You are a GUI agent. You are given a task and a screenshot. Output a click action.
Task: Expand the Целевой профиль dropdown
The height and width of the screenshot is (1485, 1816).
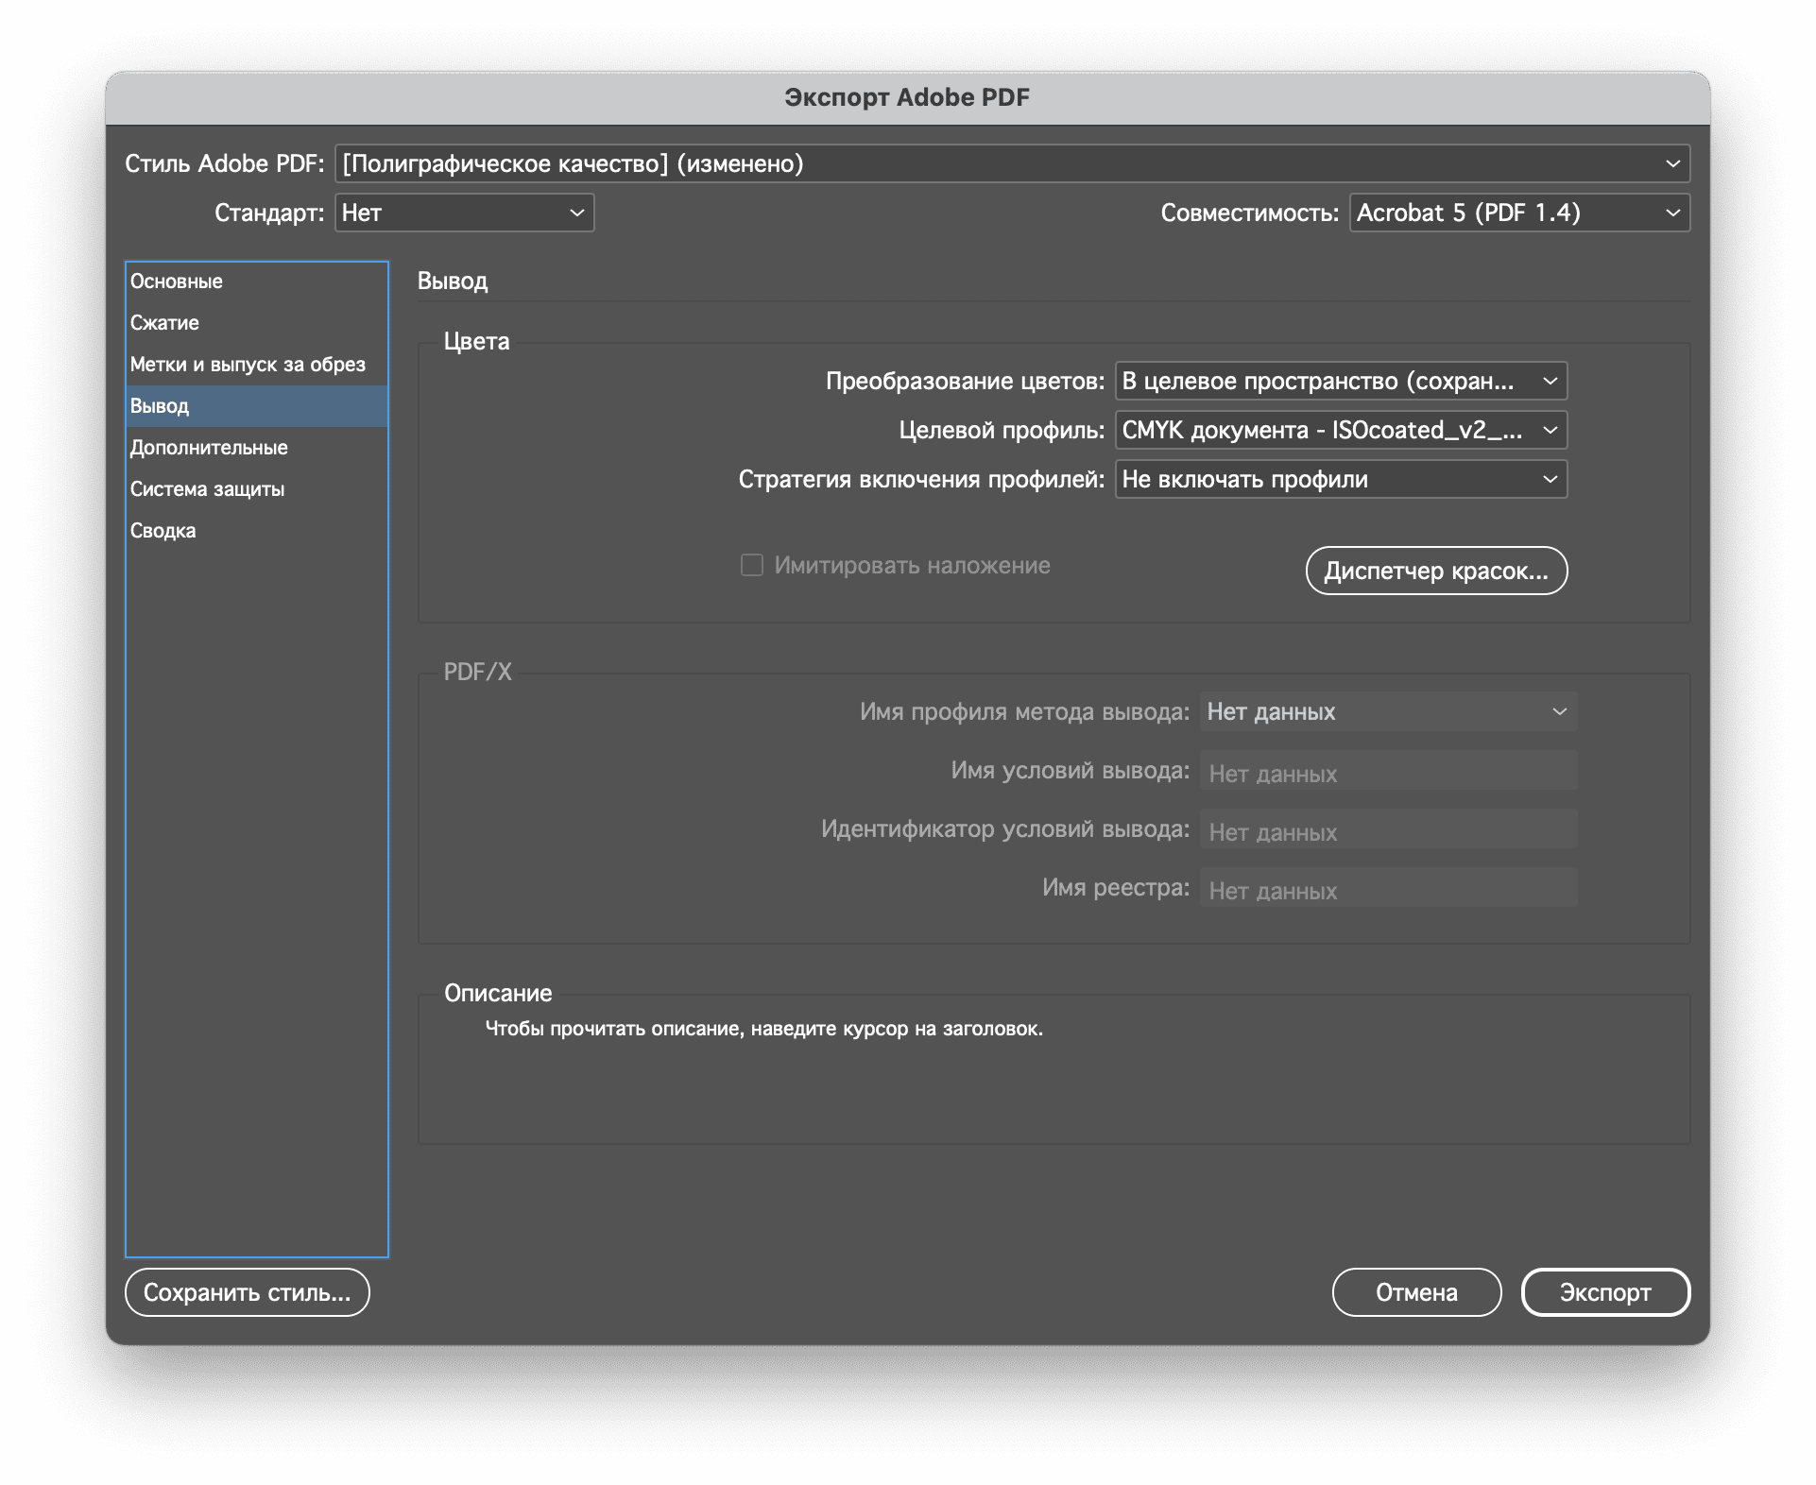(1341, 430)
